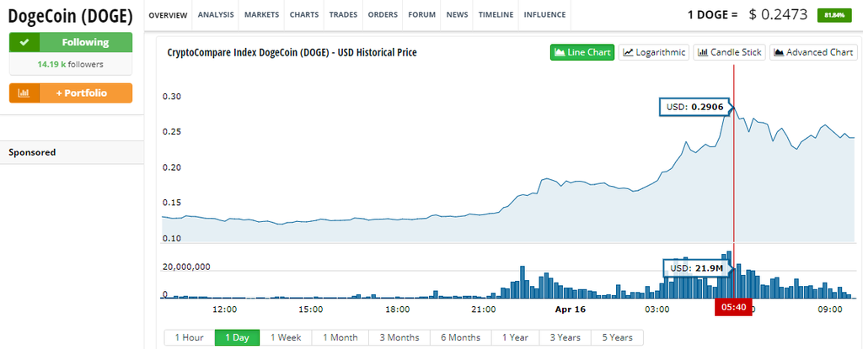
Task: Open the Trades tab
Action: coord(344,15)
